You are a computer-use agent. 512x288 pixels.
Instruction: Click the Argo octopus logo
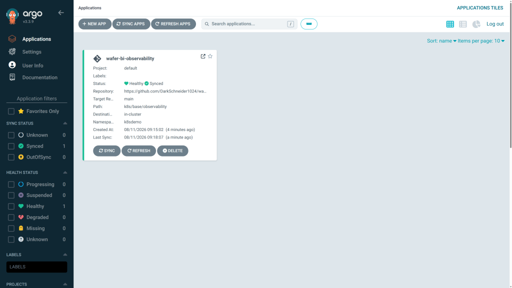[x=12, y=16]
